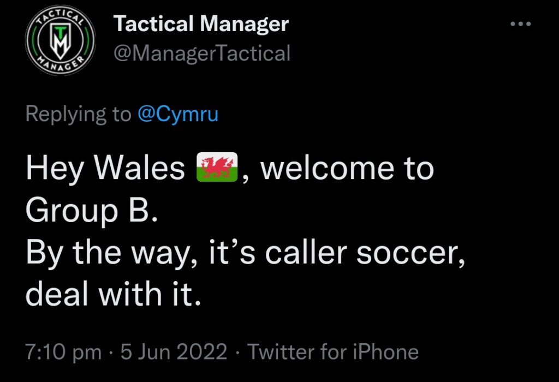Click the words "Hey Wales"

105,169
